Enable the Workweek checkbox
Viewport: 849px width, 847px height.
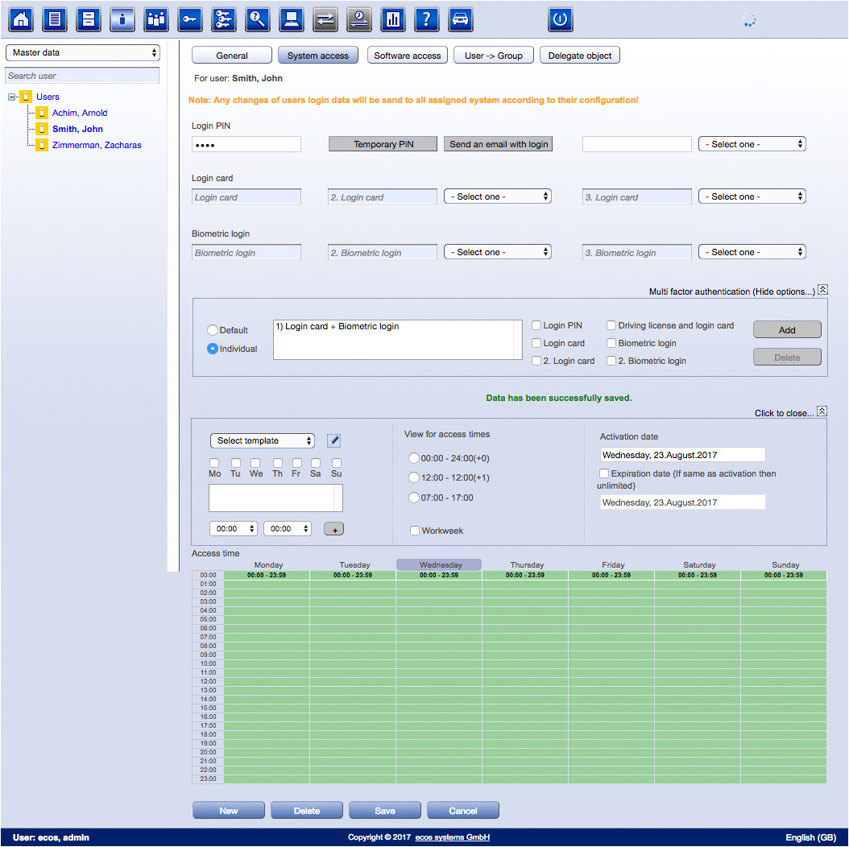[x=415, y=531]
